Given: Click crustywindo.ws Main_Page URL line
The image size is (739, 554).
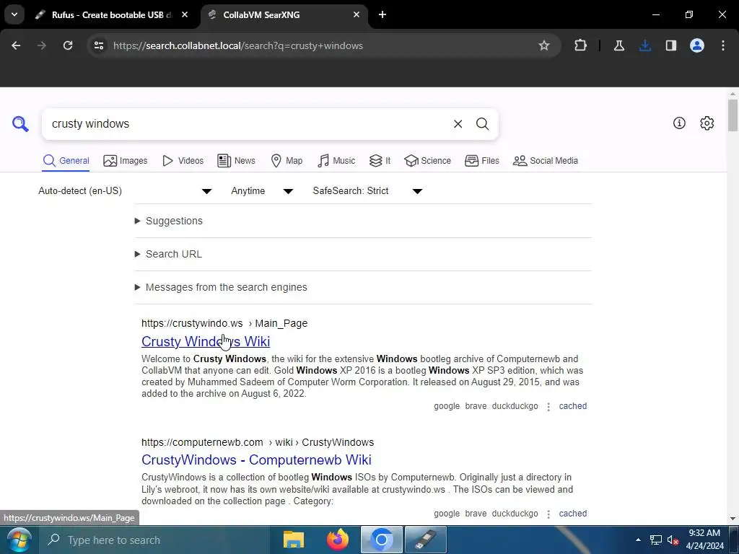Looking at the screenshot, I should tap(224, 323).
